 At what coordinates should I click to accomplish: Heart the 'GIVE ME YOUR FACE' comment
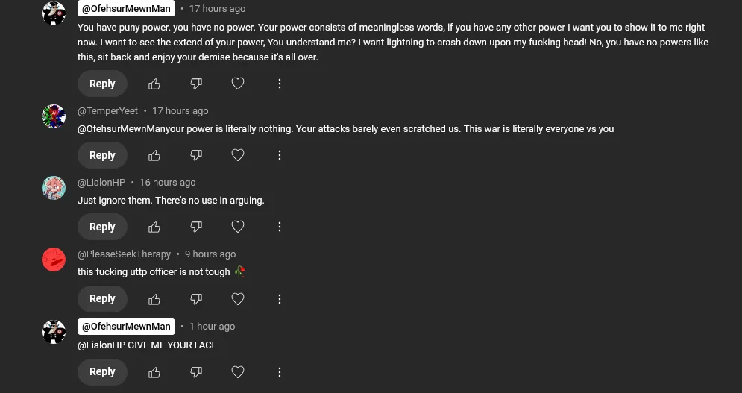[x=238, y=371]
